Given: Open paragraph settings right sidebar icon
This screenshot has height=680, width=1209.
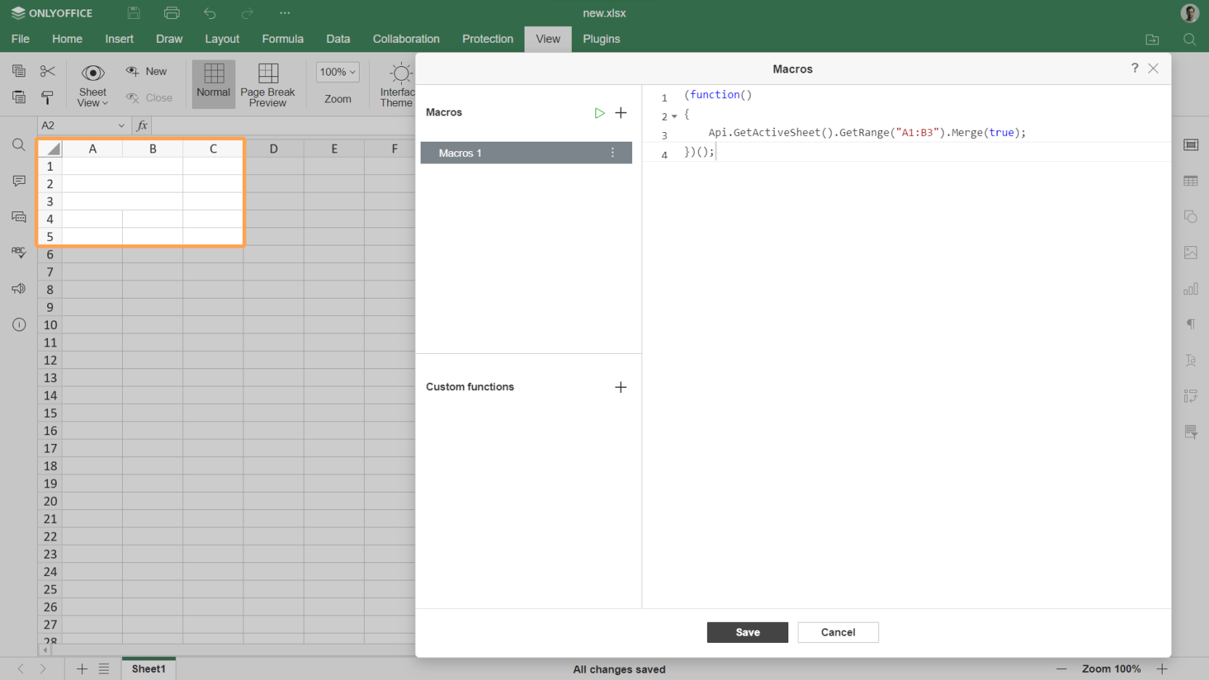Looking at the screenshot, I should [1191, 325].
